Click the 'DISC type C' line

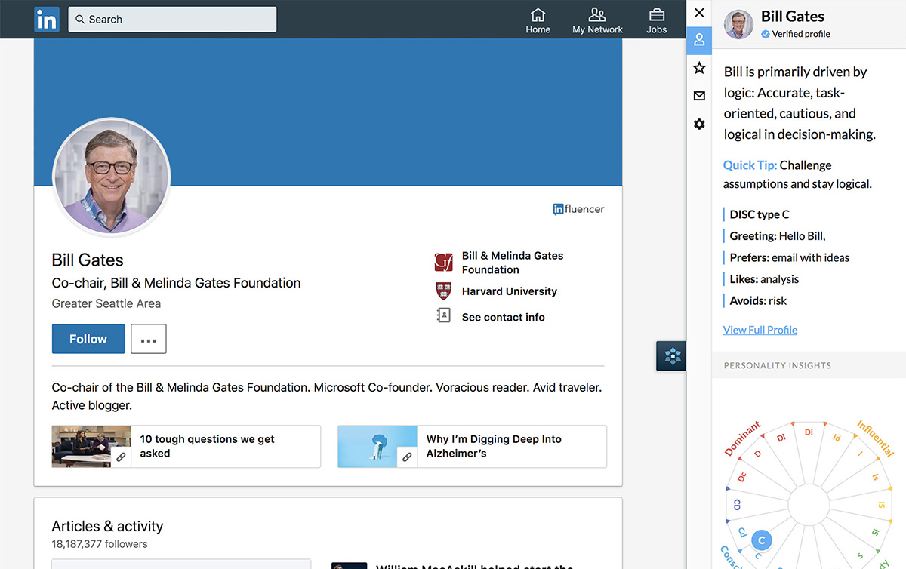coord(760,214)
